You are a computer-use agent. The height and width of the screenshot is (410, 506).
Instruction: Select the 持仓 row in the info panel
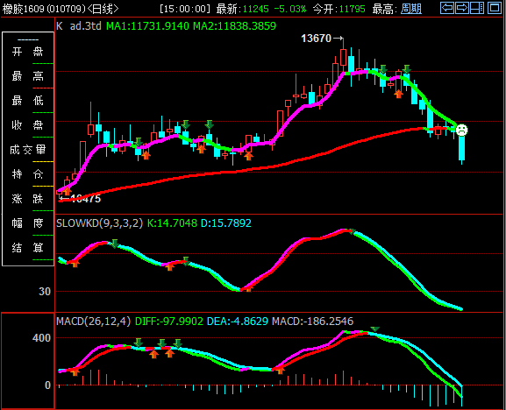click(28, 174)
